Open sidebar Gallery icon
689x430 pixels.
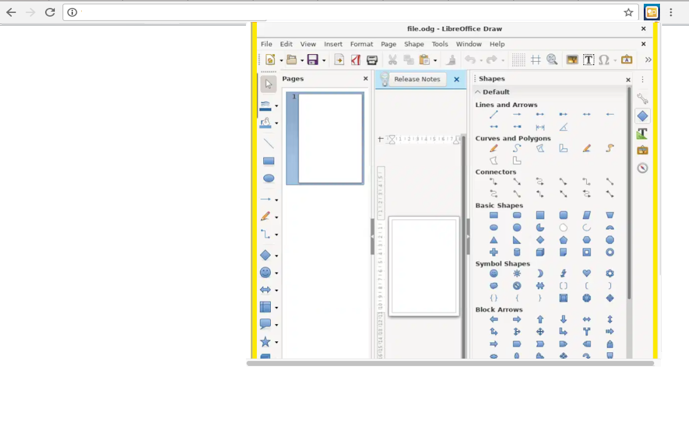click(x=642, y=150)
